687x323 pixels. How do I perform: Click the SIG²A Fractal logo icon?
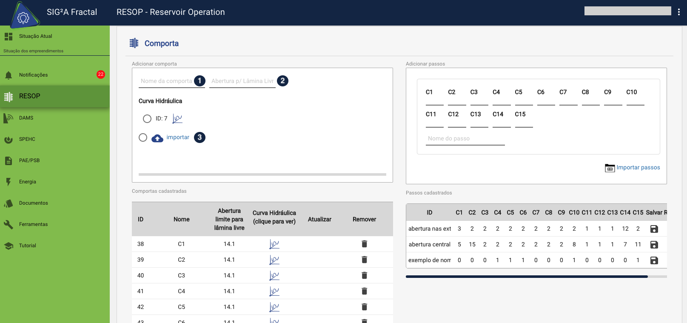pyautogui.click(x=23, y=15)
